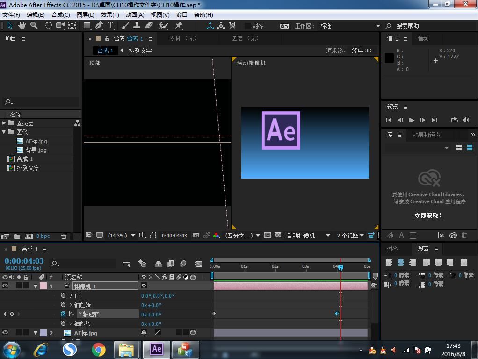The image size is (478, 359).
Task: Select the Brush tool
Action: [125, 26]
